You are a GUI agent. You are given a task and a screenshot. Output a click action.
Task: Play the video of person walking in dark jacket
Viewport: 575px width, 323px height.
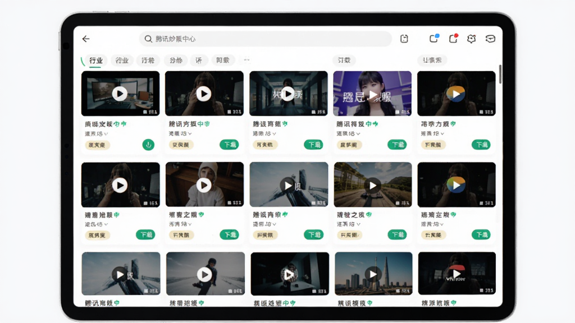click(x=204, y=274)
